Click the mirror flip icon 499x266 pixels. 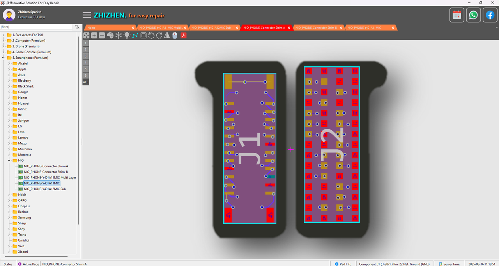point(167,35)
